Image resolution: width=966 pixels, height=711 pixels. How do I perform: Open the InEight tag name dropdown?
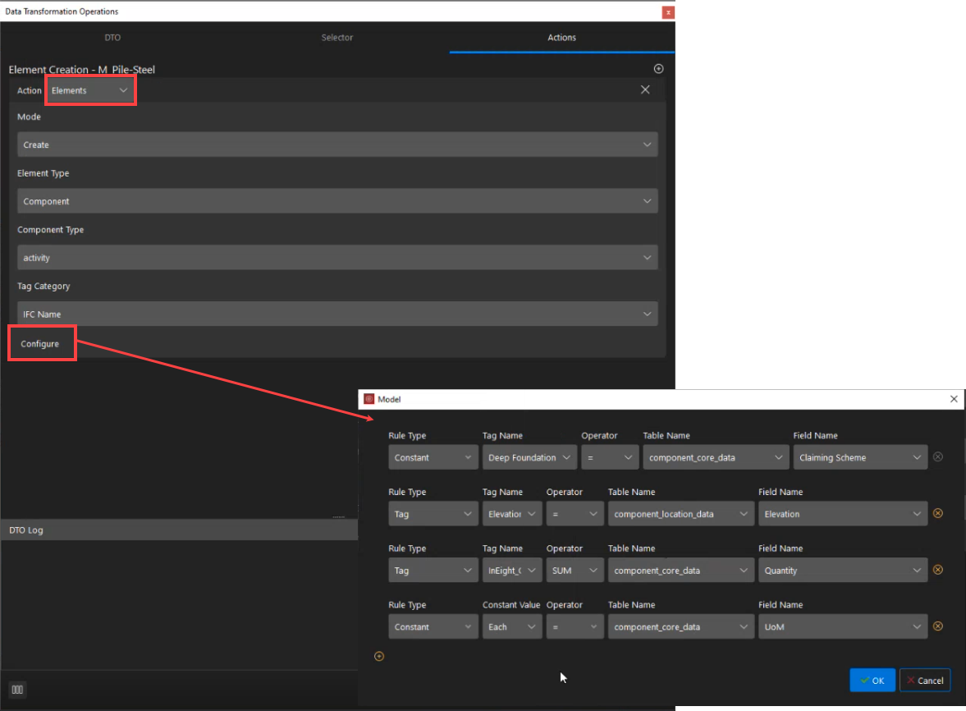[x=512, y=571]
